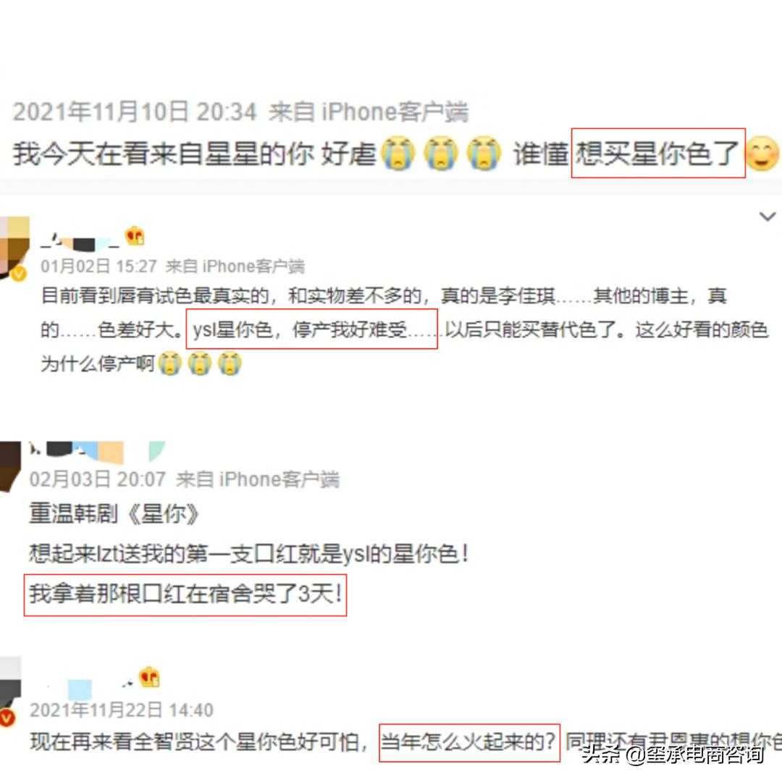This screenshot has width=782, height=782.
Task: Click the crown member badge beside first username
Action: 135,235
